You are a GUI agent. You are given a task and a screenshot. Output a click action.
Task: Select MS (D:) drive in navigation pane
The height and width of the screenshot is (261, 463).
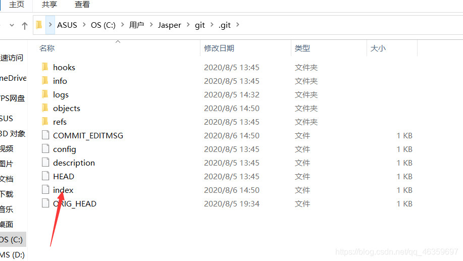(x=13, y=255)
